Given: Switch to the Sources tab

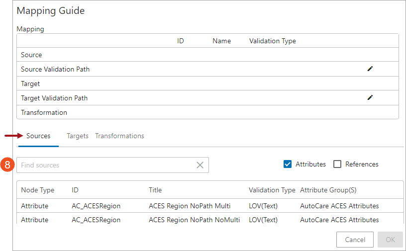Looking at the screenshot, I should (38, 136).
